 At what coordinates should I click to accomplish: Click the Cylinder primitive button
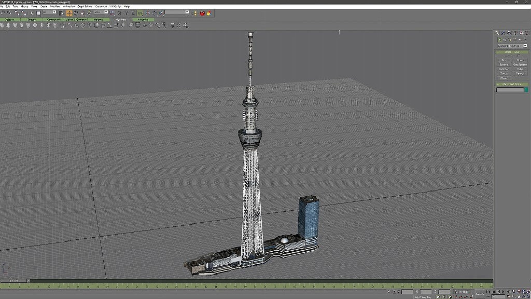504,69
